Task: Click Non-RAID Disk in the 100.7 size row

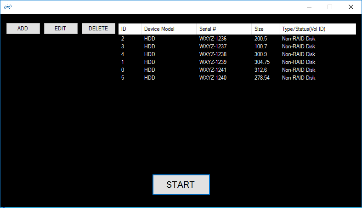Action: [299, 46]
